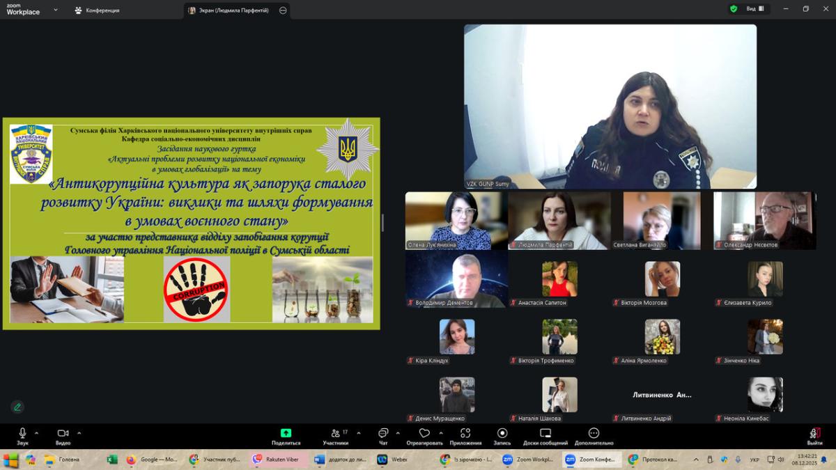Open Windows notification bell
Image resolution: width=836 pixels, height=470 pixels.
coord(824,460)
